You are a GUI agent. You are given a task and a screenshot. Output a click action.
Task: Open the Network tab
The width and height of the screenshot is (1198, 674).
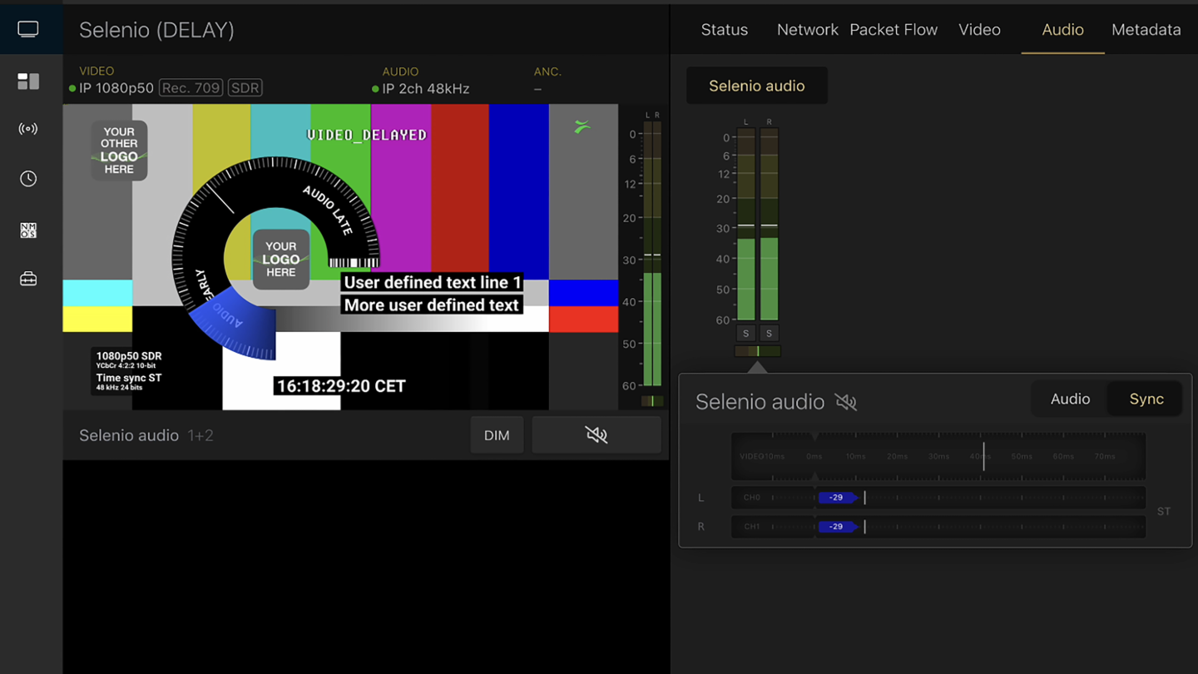(x=807, y=30)
